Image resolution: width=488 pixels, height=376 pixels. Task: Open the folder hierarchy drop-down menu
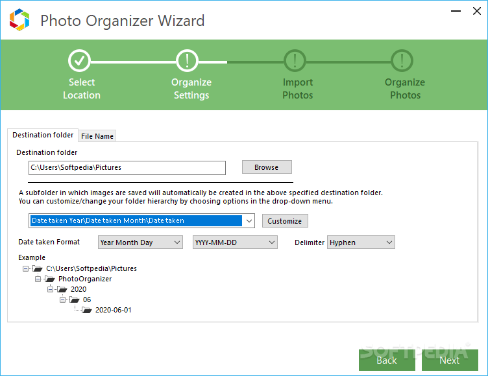point(249,220)
